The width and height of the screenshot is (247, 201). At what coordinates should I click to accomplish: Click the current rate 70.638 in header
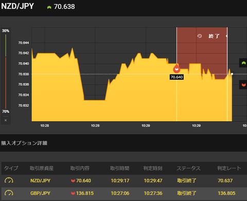click(x=64, y=7)
